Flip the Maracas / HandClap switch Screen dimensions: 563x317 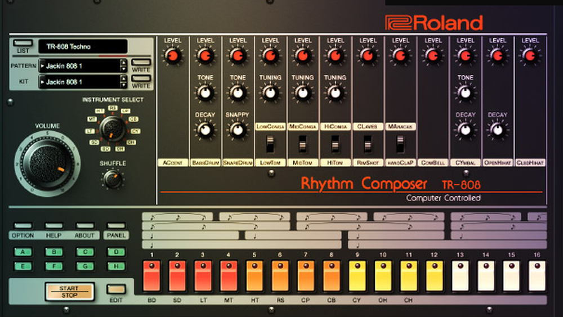(x=400, y=144)
